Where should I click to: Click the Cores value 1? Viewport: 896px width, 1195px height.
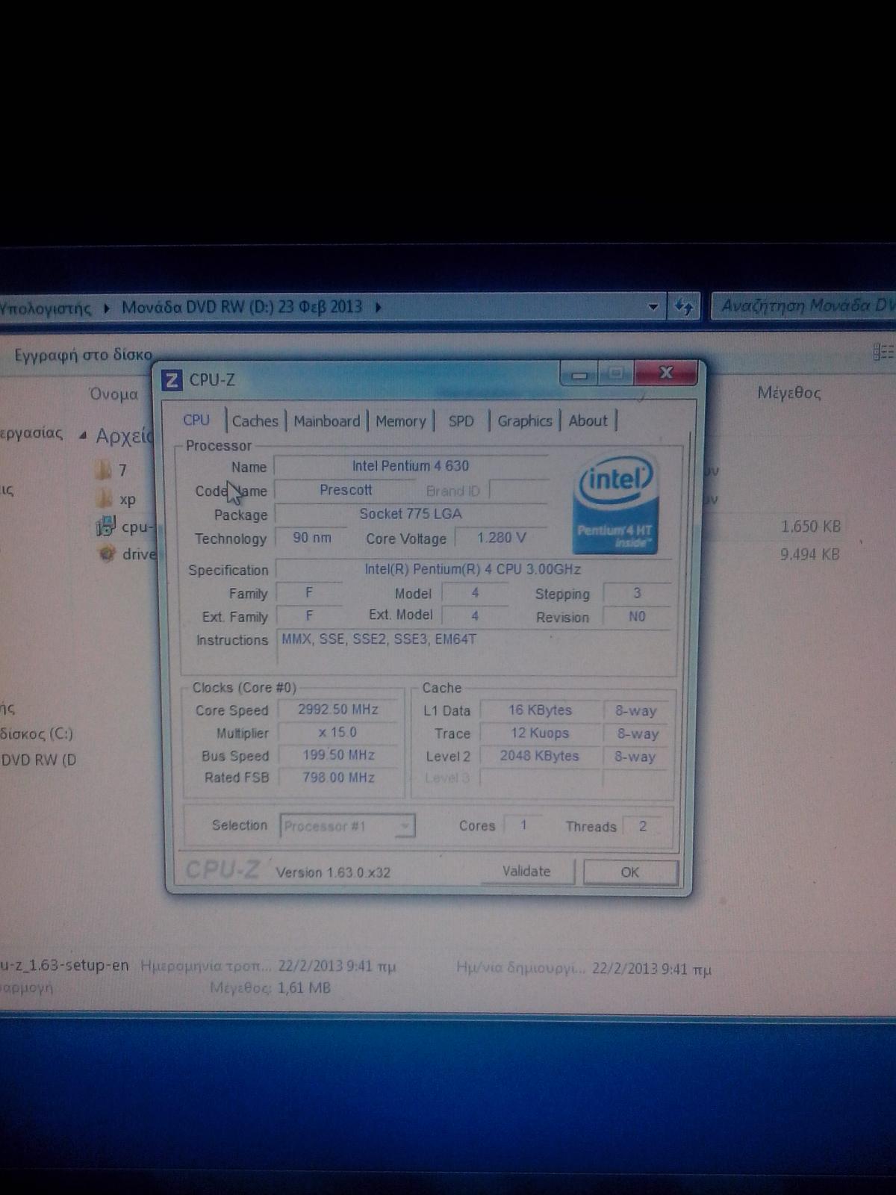point(524,825)
